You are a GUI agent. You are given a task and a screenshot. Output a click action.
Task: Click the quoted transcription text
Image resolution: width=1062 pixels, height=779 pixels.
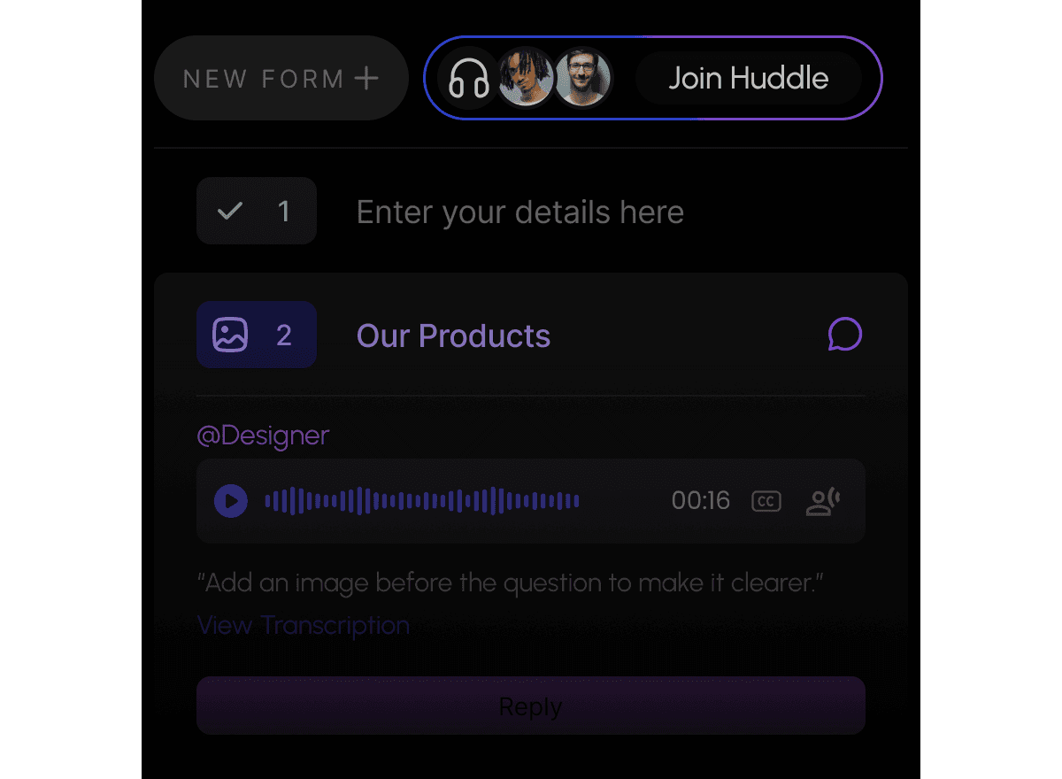(512, 582)
